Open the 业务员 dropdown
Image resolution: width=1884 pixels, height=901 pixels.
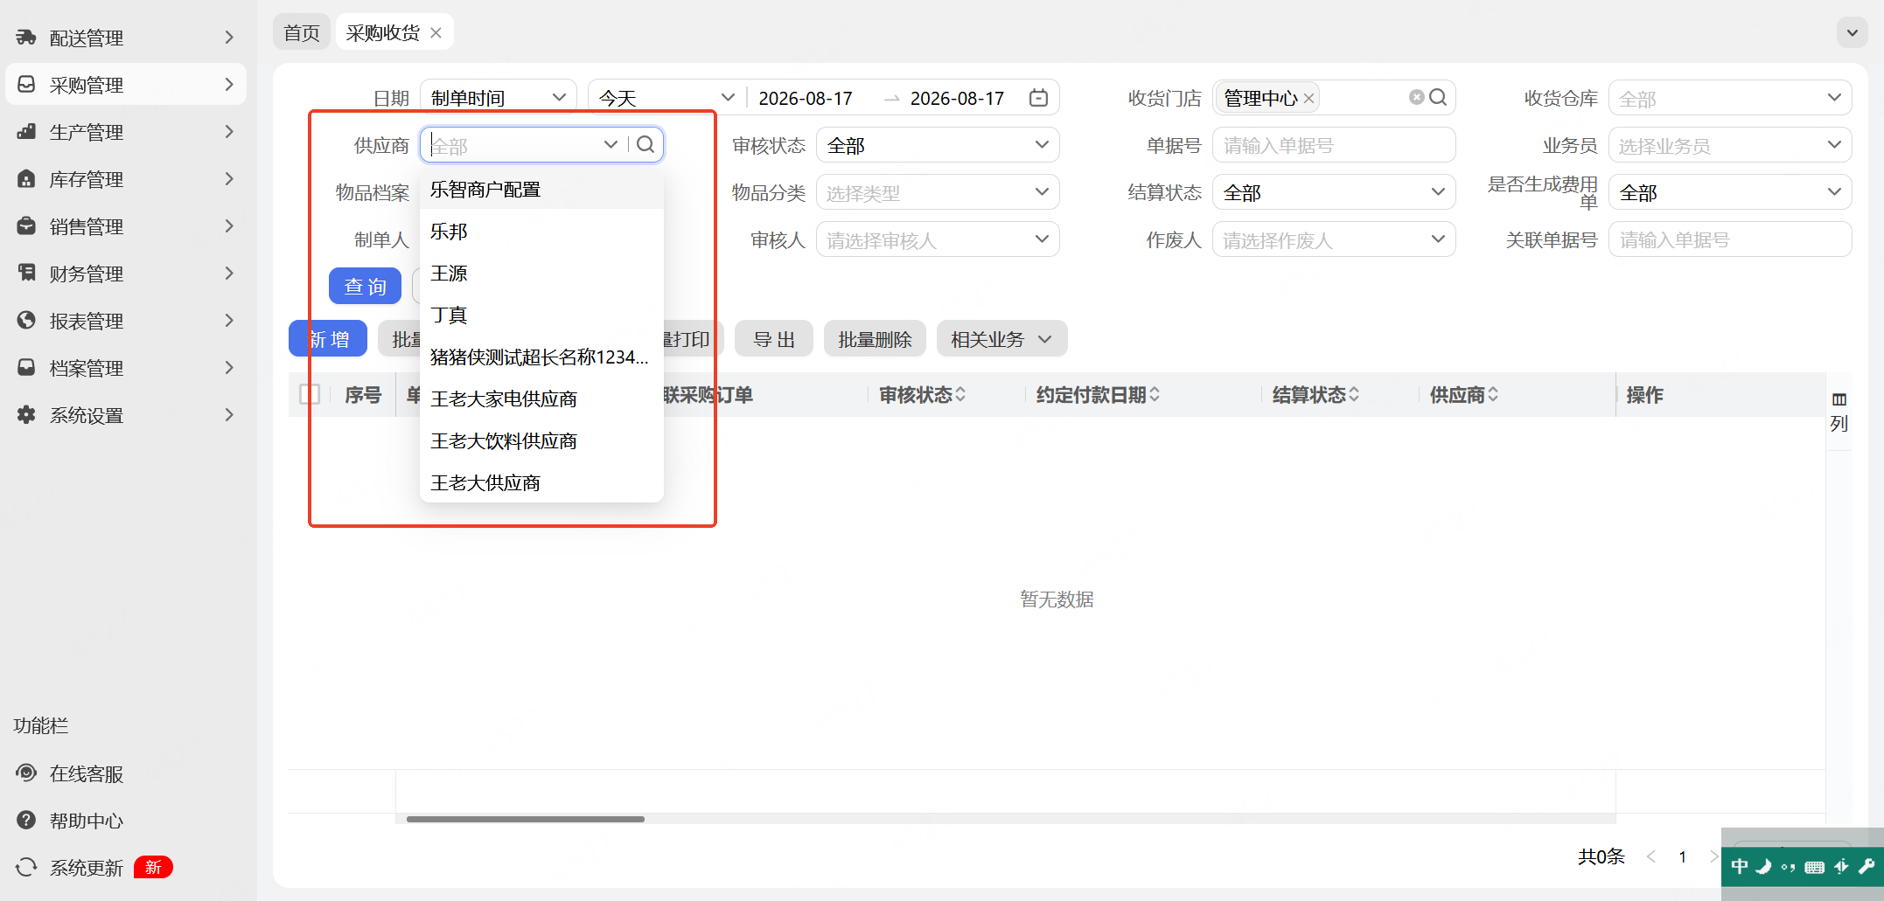pos(1729,145)
